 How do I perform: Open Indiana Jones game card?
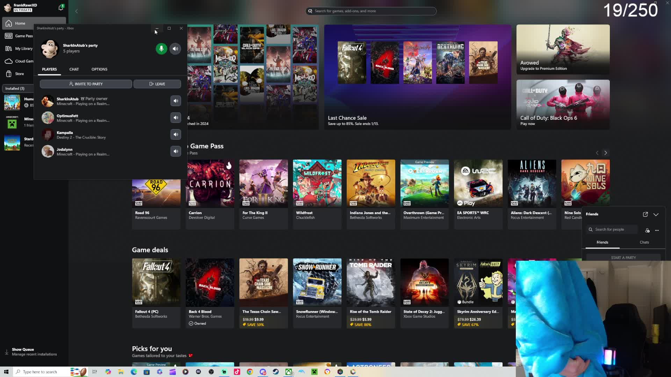pos(371,194)
